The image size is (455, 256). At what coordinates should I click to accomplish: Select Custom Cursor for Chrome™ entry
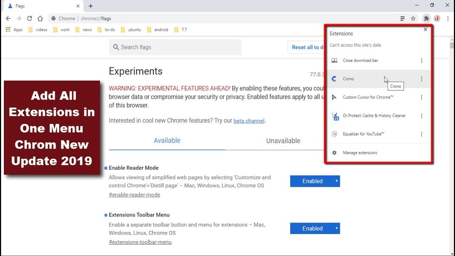(x=379, y=97)
